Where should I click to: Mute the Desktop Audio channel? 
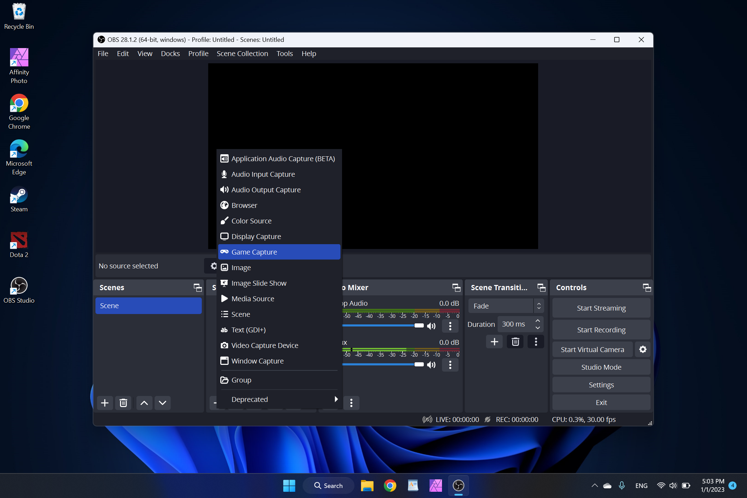pyautogui.click(x=431, y=326)
